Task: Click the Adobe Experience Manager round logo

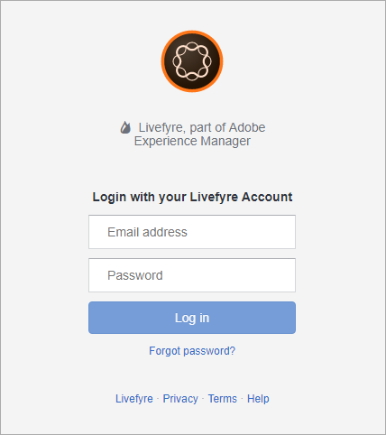Action: [x=192, y=61]
